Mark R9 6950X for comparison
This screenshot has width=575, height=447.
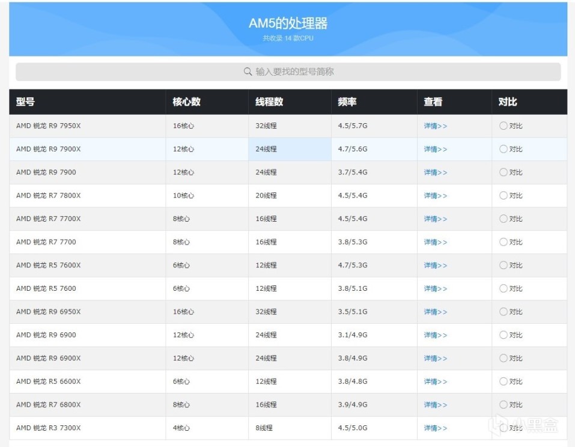(x=503, y=312)
